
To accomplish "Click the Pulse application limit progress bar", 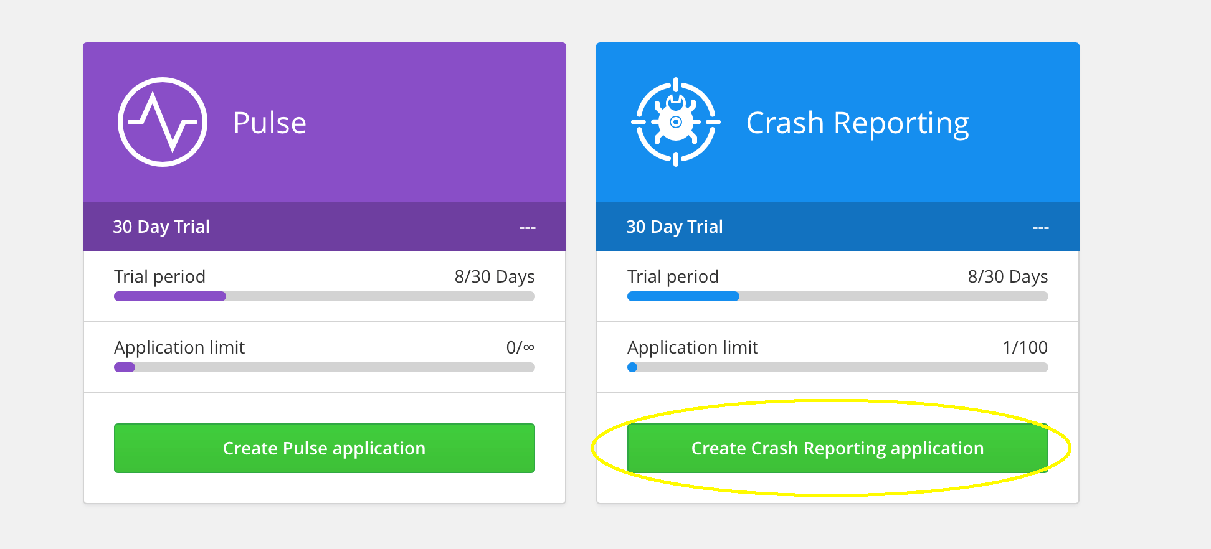I will [325, 367].
